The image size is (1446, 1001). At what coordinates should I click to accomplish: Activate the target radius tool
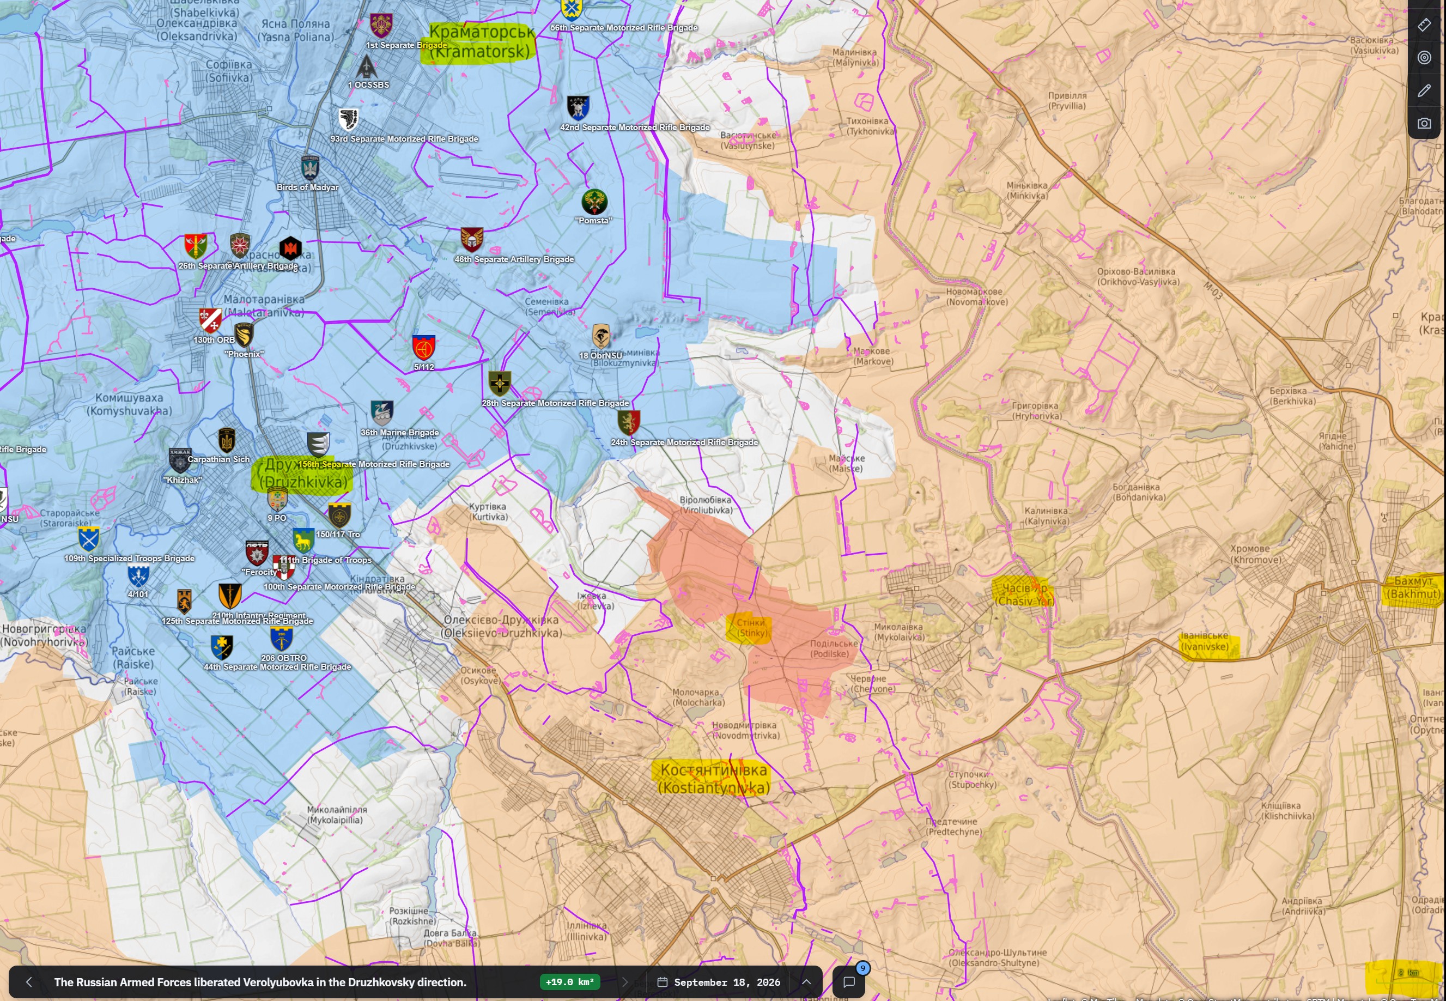point(1424,58)
